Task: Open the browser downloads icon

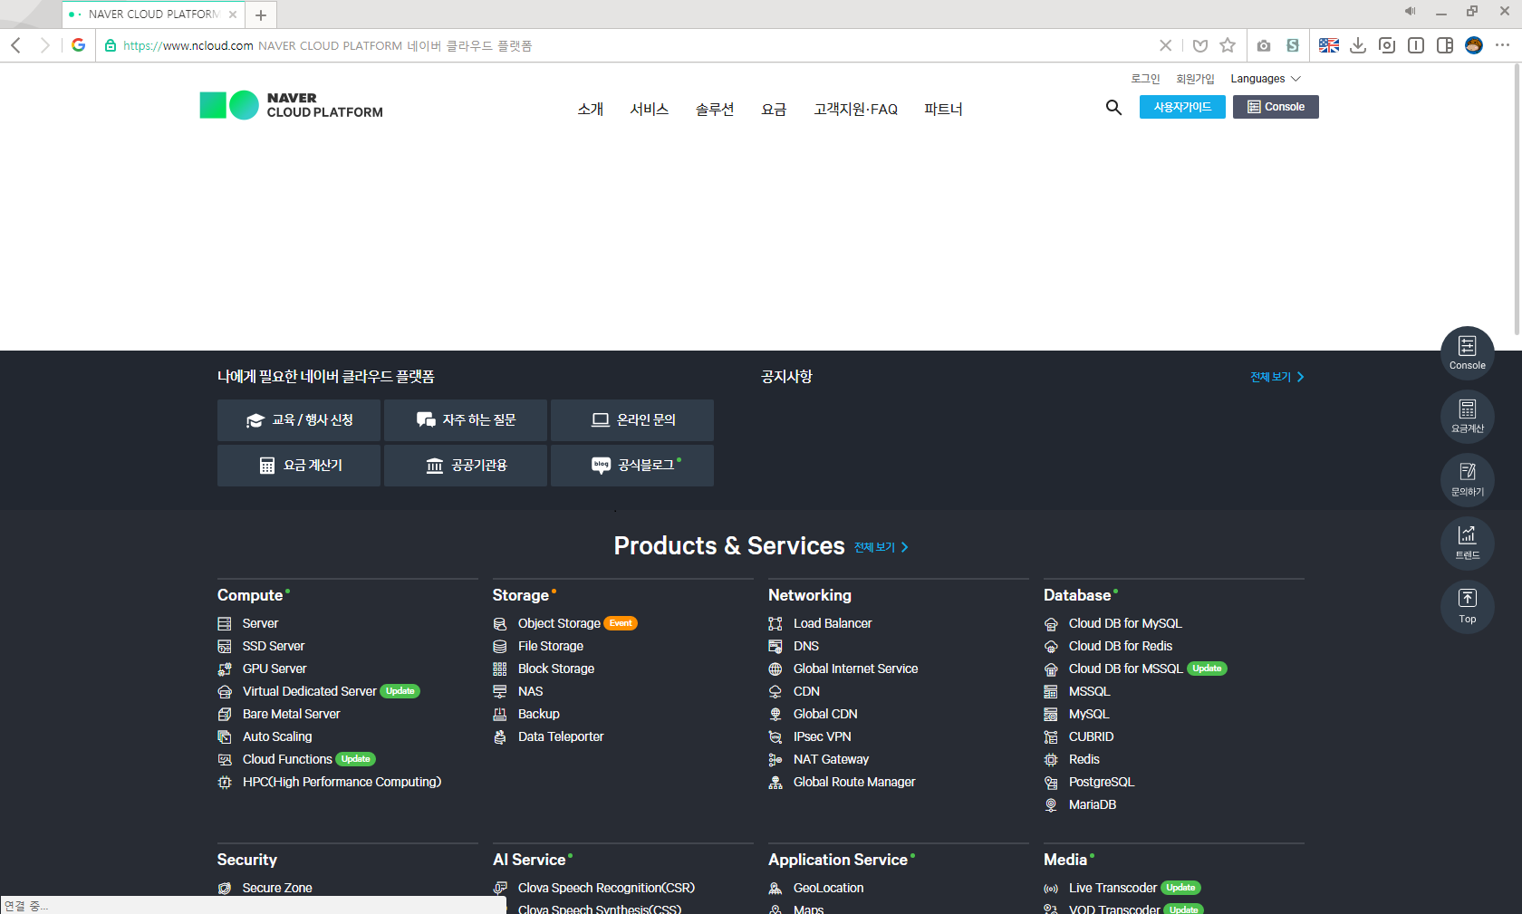Action: click(x=1358, y=45)
